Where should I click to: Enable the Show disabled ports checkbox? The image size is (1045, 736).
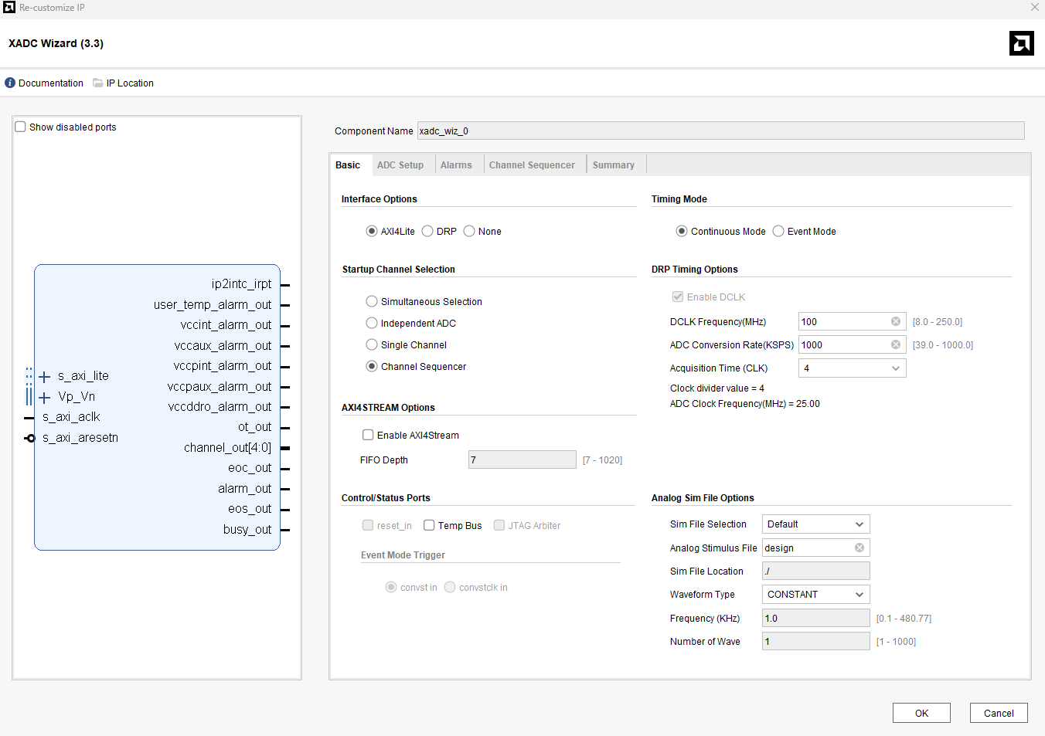(x=21, y=127)
